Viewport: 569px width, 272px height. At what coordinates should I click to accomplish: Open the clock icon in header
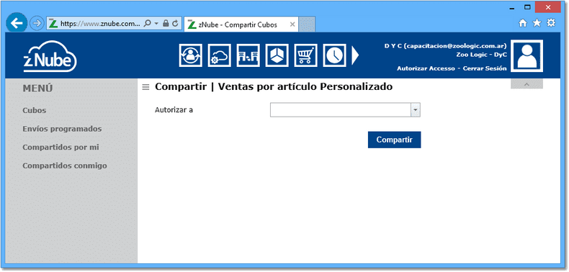click(335, 55)
